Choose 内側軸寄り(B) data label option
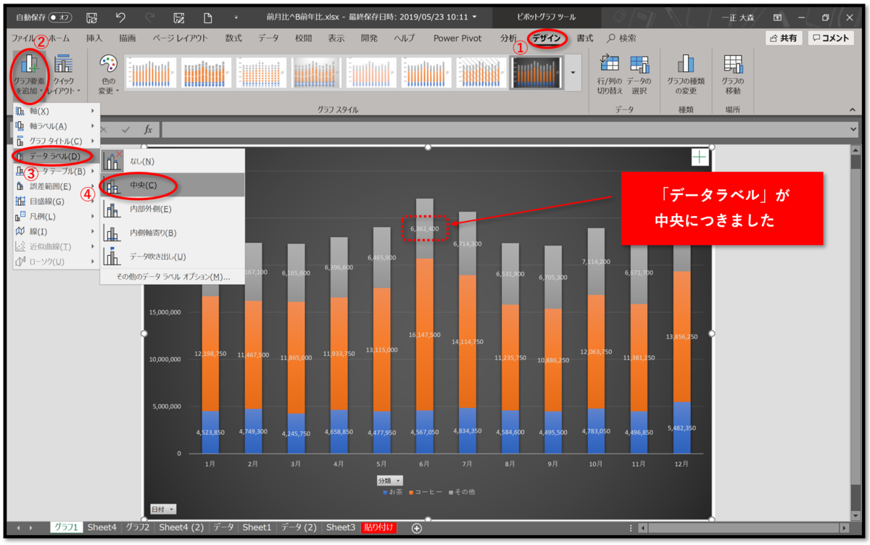 point(173,233)
